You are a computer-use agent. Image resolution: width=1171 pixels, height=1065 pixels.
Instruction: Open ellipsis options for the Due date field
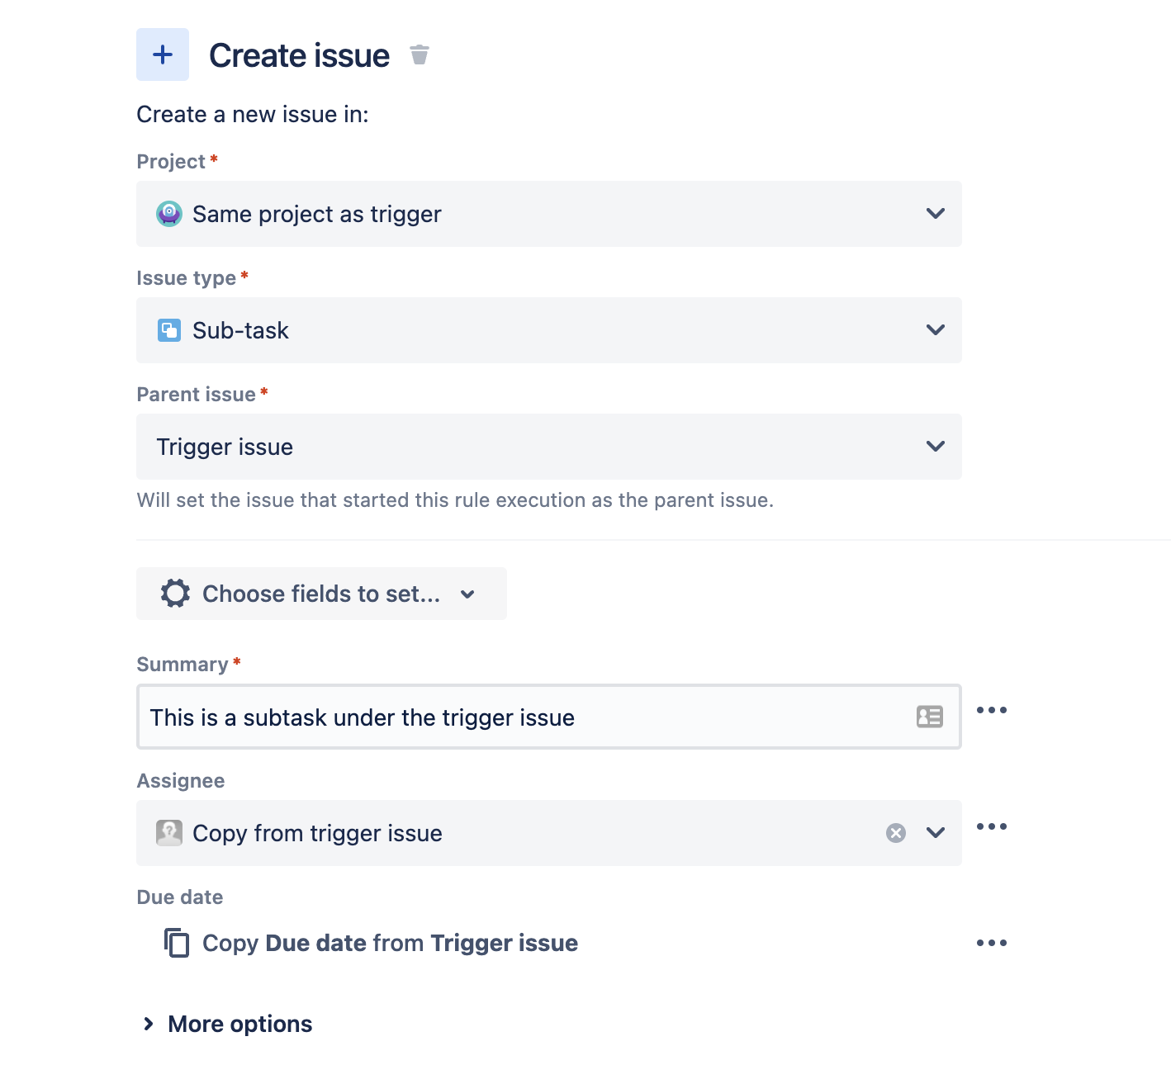[991, 942]
